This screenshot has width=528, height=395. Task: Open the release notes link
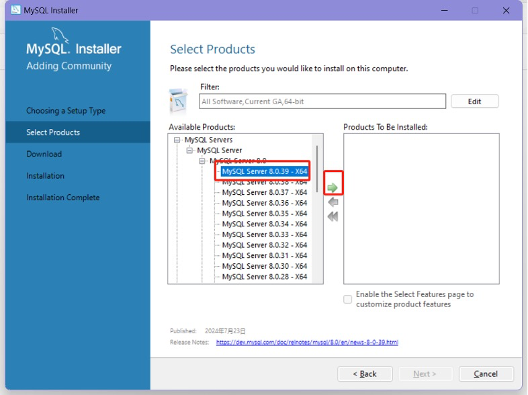[306, 342]
